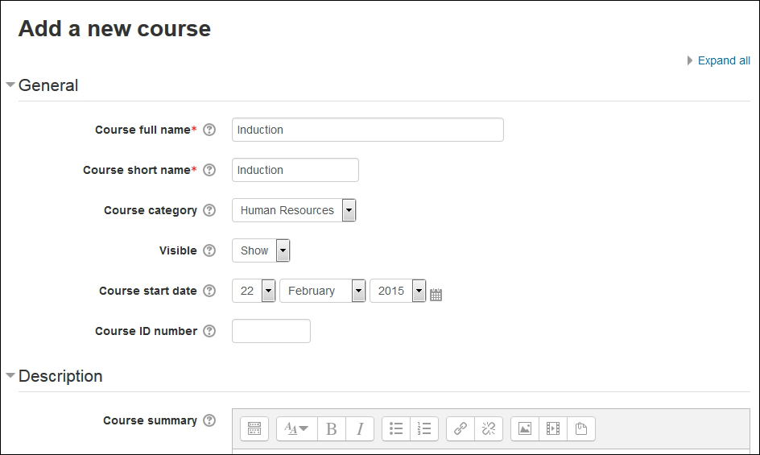
Task: Focus the Course ID number field
Action: (271, 331)
